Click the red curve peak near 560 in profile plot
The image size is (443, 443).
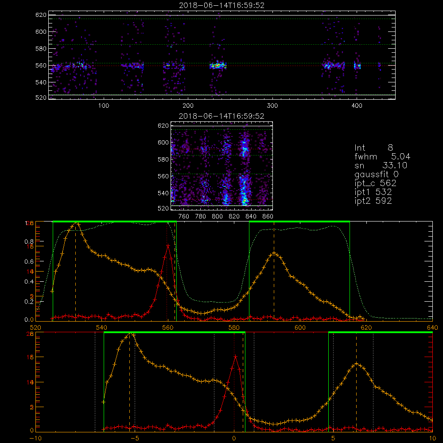coord(168,246)
